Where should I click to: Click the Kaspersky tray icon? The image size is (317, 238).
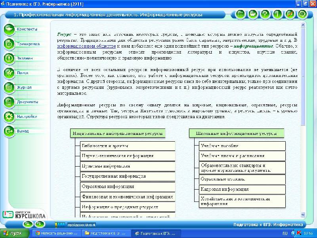(x=299, y=233)
